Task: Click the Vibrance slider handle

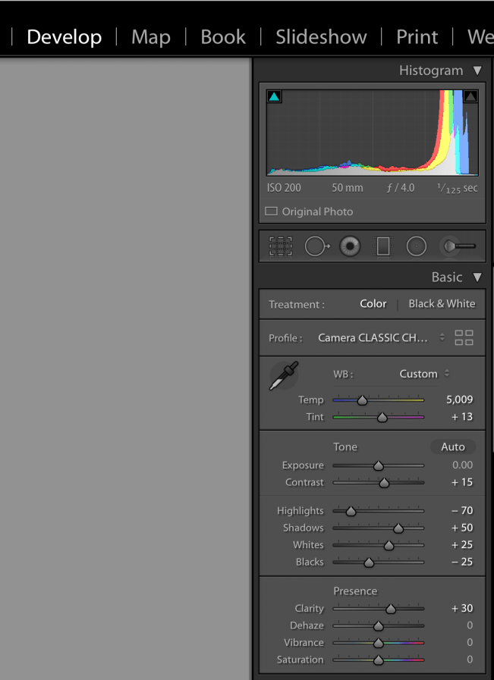Action: coord(379,643)
